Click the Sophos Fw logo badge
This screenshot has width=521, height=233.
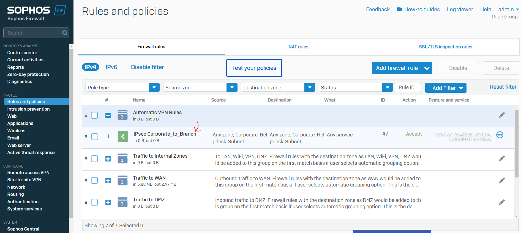tap(60, 10)
